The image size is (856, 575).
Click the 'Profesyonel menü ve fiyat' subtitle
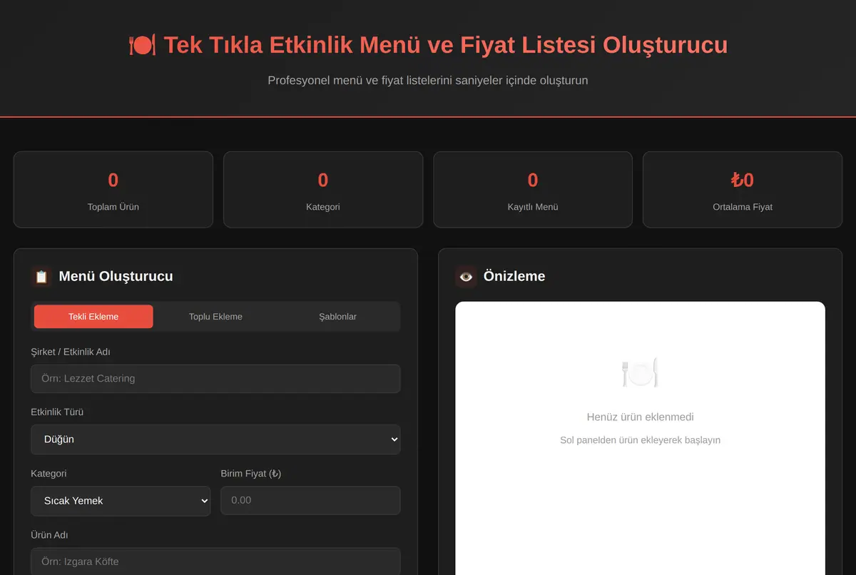[428, 81]
